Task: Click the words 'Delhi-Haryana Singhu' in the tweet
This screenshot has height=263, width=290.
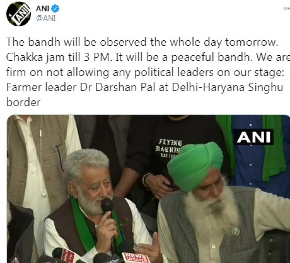Action: pyautogui.click(x=227, y=88)
